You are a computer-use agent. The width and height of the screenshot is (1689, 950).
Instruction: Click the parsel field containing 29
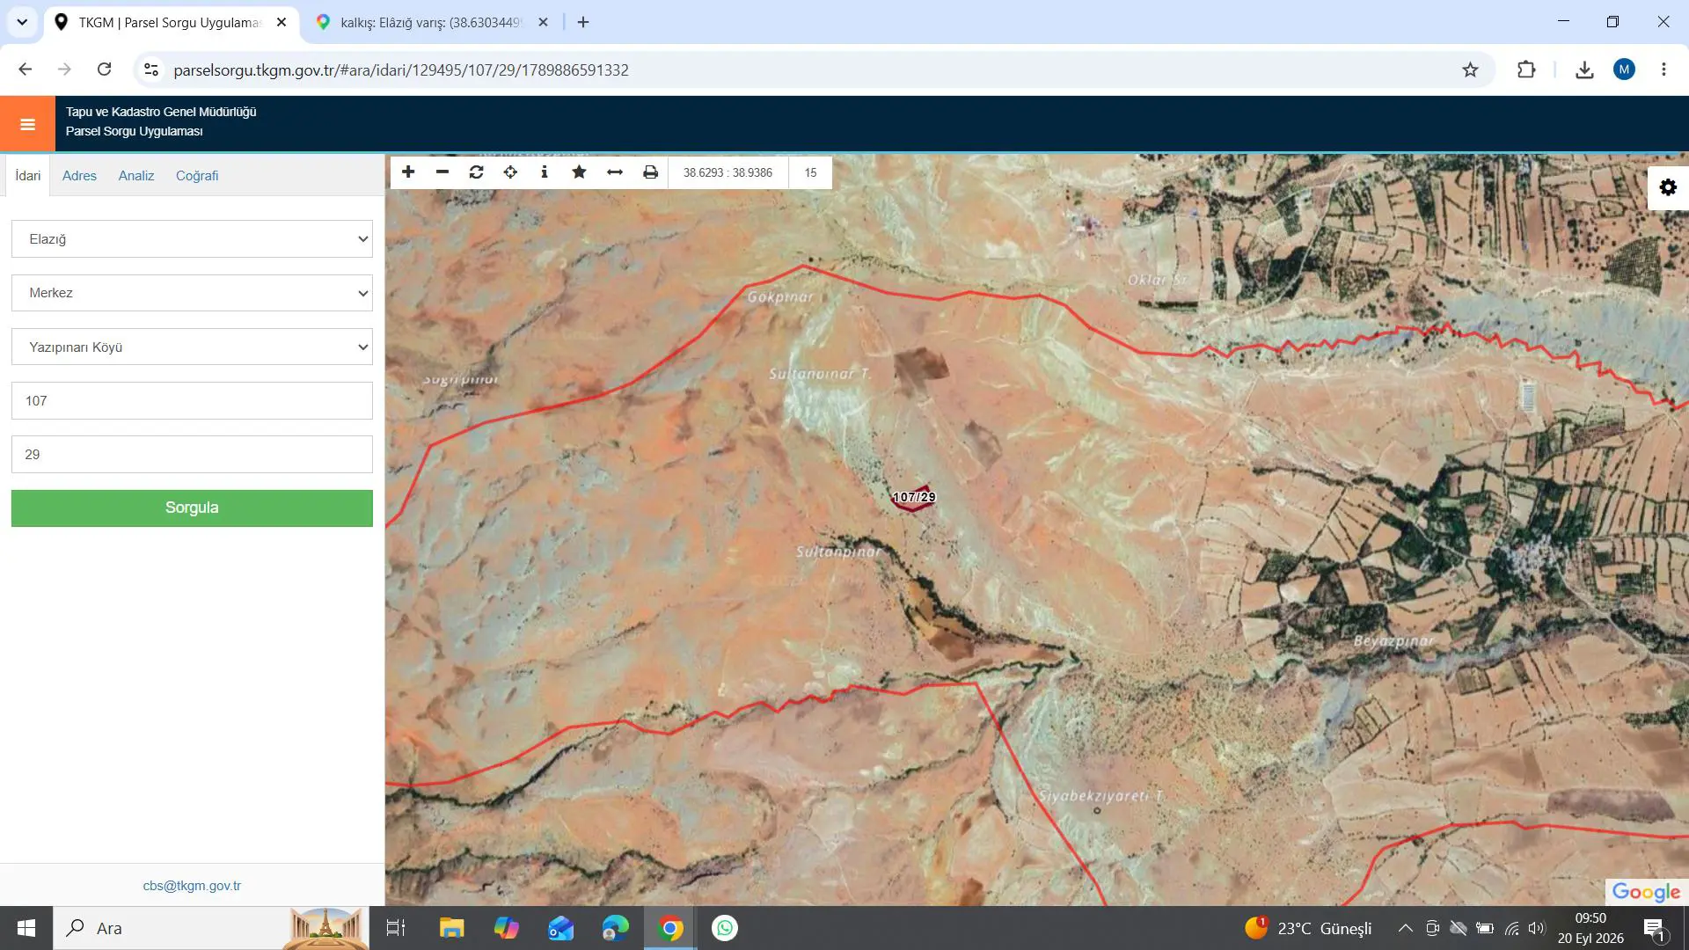point(192,455)
